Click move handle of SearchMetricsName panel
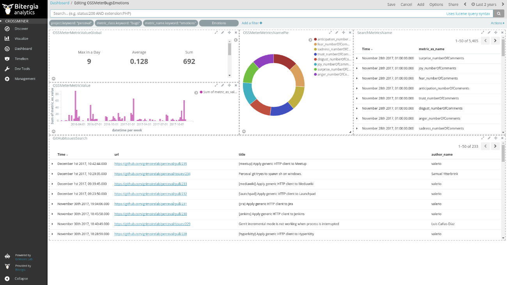 (496, 32)
